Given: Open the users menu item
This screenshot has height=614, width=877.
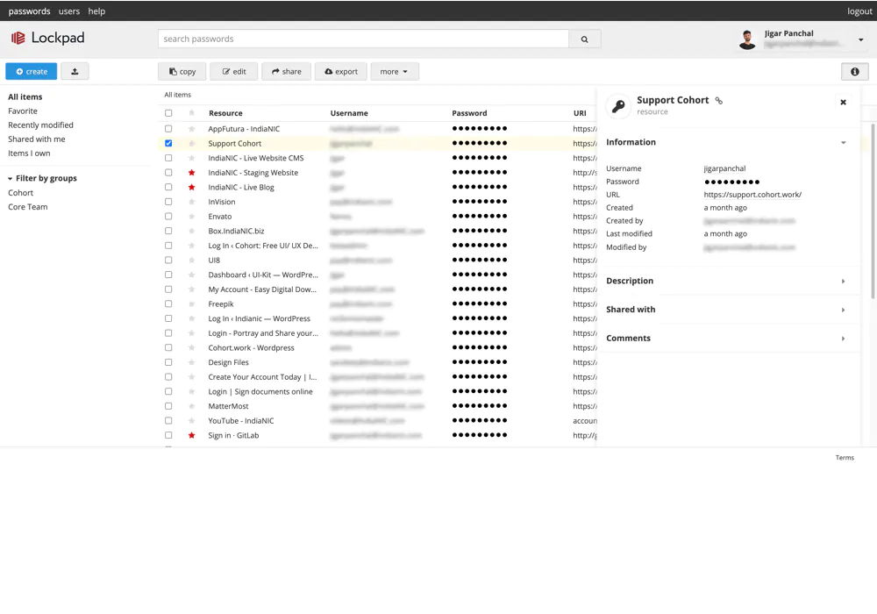Looking at the screenshot, I should coord(69,11).
